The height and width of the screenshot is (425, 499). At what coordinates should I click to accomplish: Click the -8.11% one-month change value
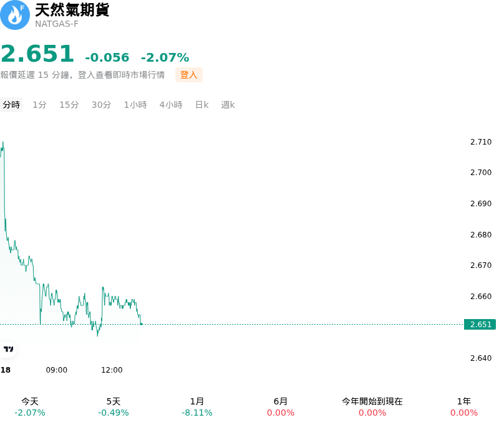[x=197, y=413]
